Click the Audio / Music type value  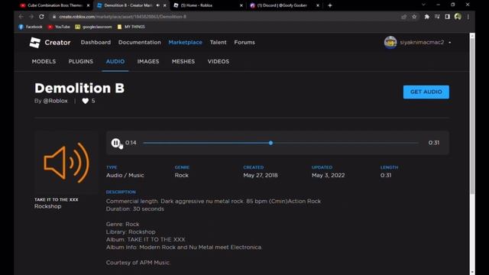pos(125,175)
